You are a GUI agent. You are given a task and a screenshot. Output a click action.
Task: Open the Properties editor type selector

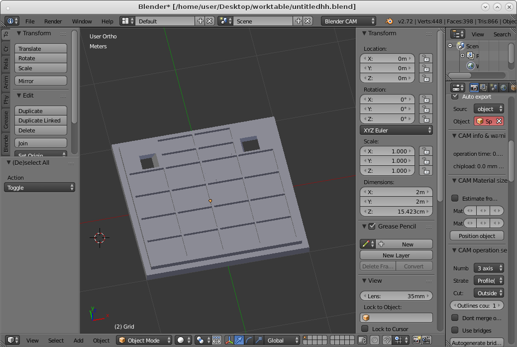tap(458, 88)
